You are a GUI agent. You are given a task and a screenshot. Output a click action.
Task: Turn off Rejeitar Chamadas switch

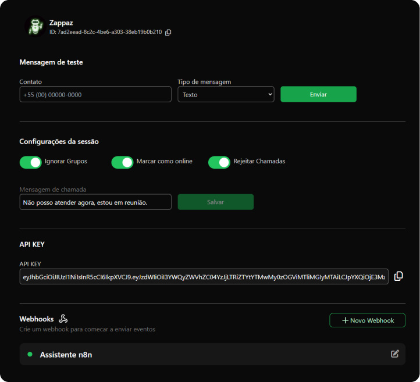tap(219, 162)
